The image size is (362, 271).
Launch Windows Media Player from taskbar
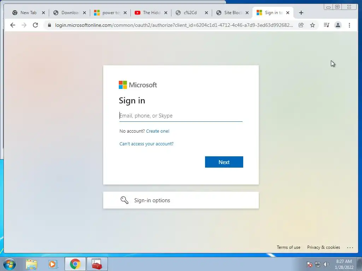click(x=53, y=264)
